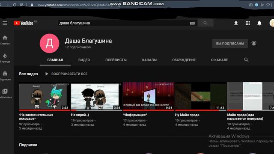274x154 pixels.
Task: Open the КАНАЛЫ tab
Action: (x=149, y=60)
